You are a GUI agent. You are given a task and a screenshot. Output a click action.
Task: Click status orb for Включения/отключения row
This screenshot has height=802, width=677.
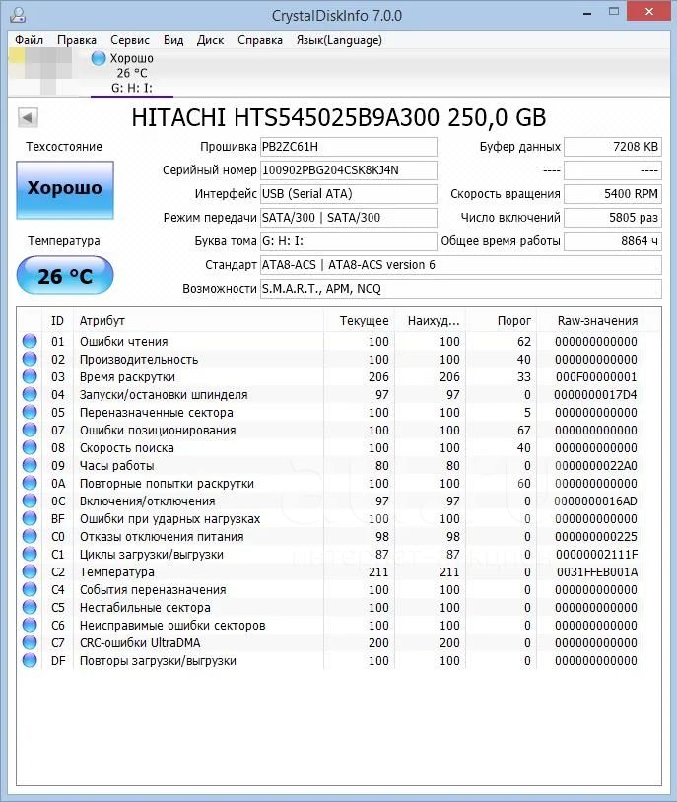click(x=30, y=501)
